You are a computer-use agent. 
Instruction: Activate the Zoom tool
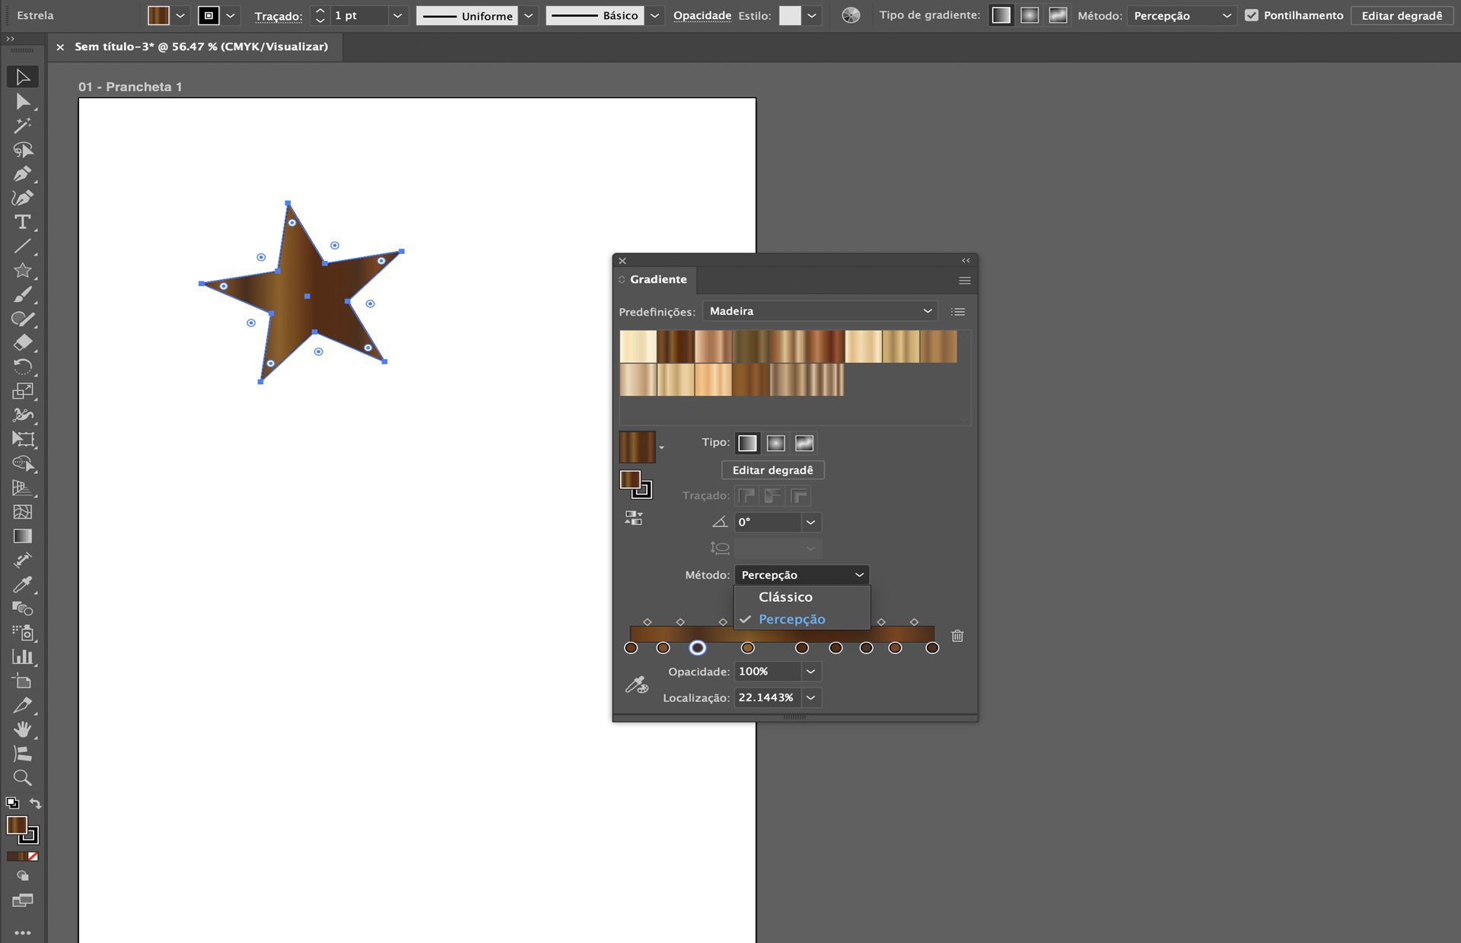point(24,778)
